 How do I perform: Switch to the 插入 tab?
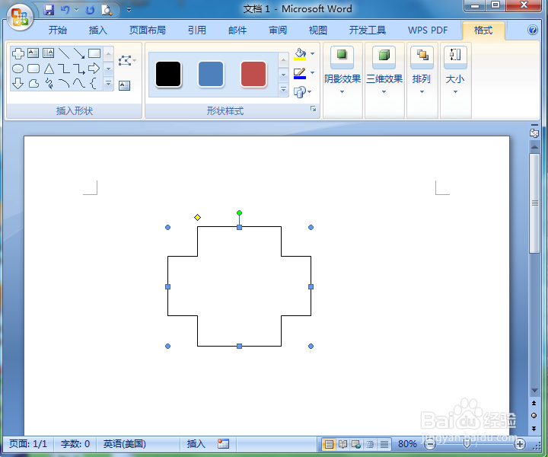98,30
